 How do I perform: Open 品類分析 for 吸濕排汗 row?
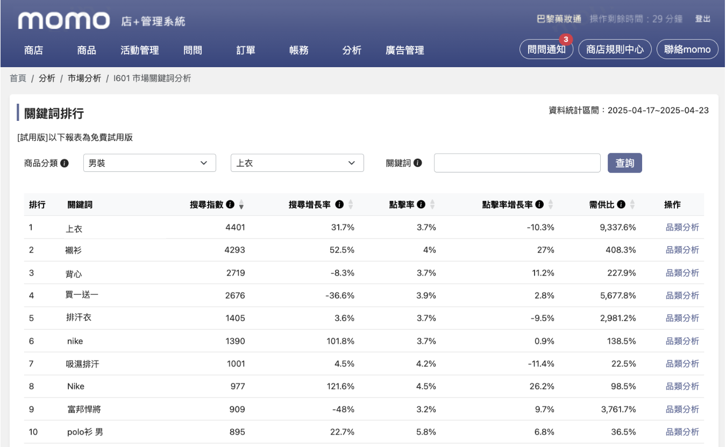682,364
